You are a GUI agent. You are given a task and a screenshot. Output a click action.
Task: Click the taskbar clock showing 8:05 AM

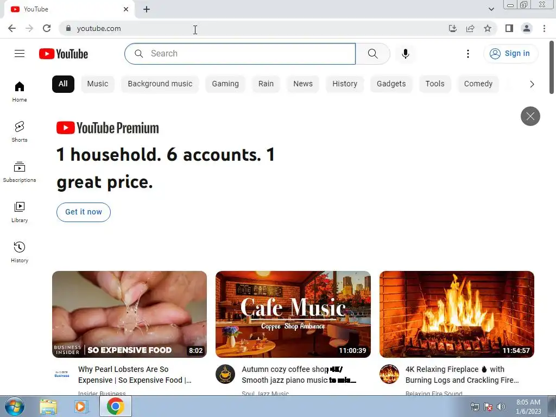pos(528,407)
